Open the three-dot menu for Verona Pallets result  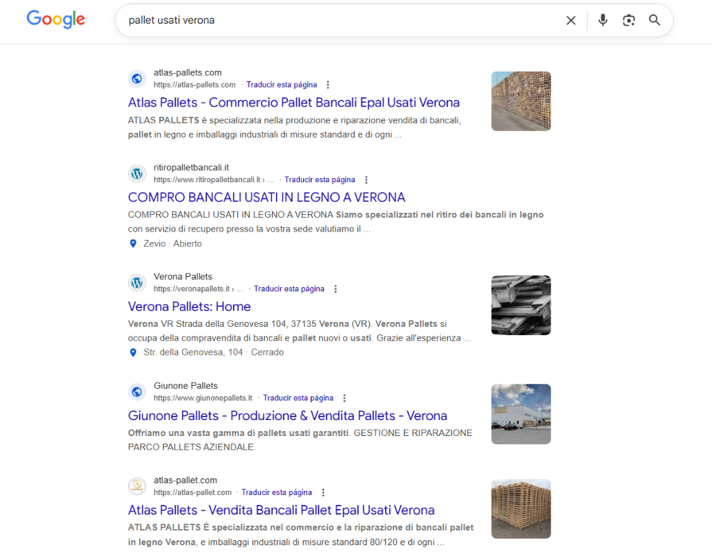pyautogui.click(x=335, y=288)
